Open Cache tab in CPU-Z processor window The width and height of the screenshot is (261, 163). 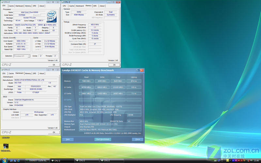11,6
